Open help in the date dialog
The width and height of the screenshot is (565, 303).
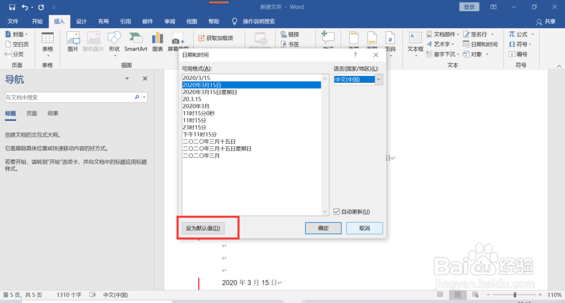coord(355,55)
